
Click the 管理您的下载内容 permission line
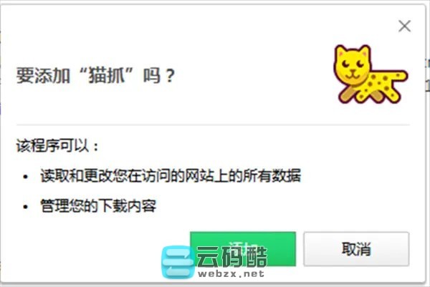click(98, 205)
